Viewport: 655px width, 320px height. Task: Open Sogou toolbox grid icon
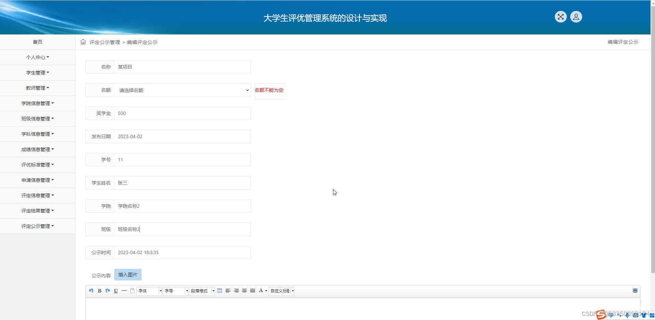[x=652, y=315]
